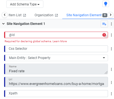This screenshot has width=114, height=99.
Task: Open three-dot menu beside Name field
Action: [x=111, y=69]
